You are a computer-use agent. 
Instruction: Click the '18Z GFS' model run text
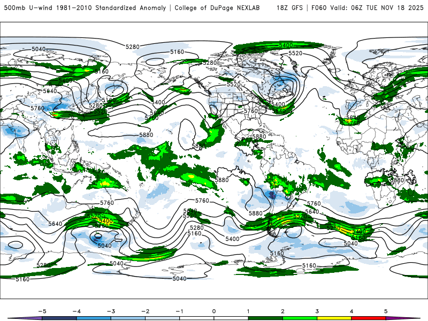(x=289, y=7)
